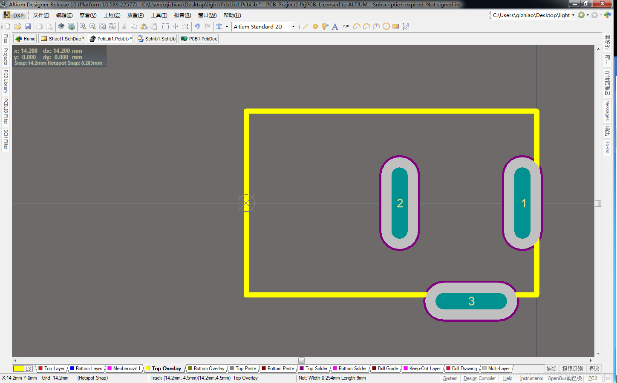This screenshot has height=383, width=617.
Task: Select the Bottom Layer tab
Action: pos(86,369)
